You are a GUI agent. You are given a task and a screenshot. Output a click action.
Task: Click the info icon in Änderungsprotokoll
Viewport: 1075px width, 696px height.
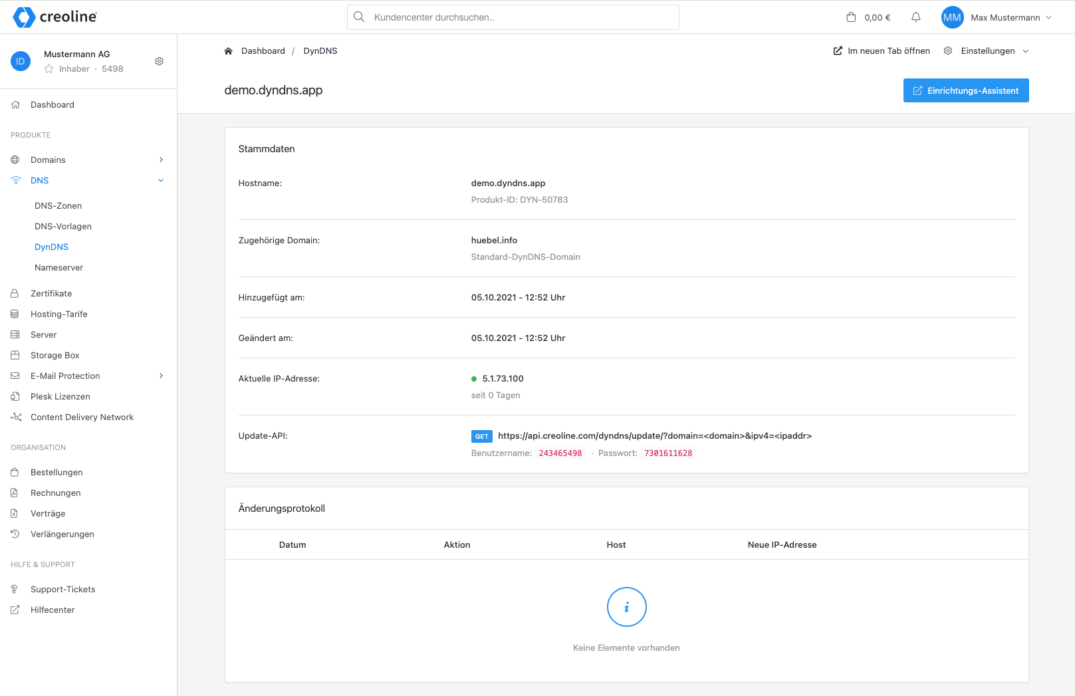pyautogui.click(x=626, y=607)
